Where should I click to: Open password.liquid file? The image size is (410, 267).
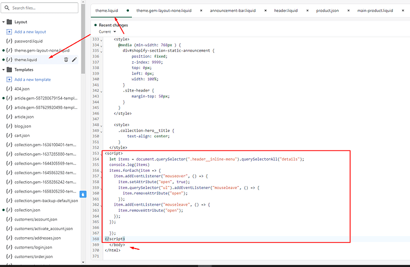(29, 41)
